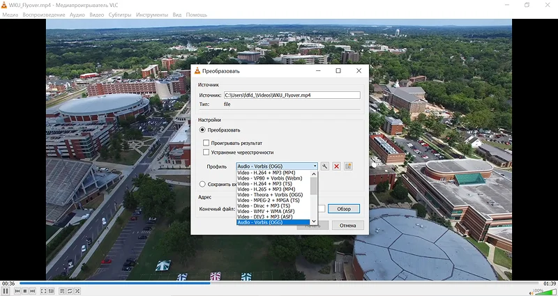Edit selected profile with wrench icon
Viewport: 558px width, 296px height.
324,166
